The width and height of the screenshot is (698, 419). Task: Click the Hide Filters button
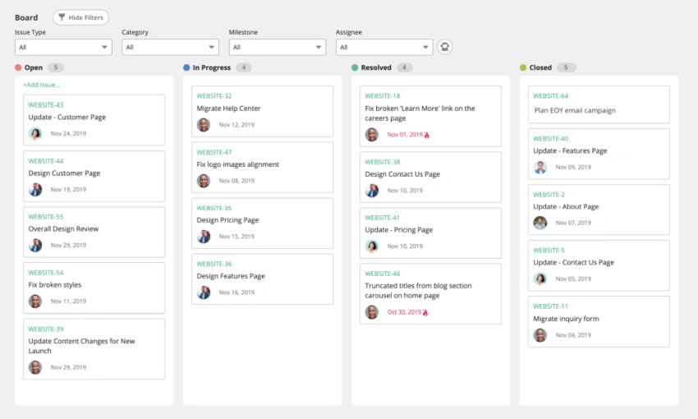click(80, 17)
